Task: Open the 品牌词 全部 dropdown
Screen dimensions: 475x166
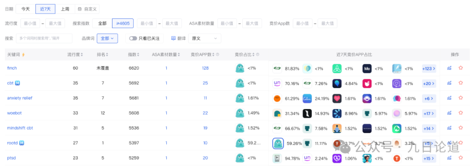Action: [107, 39]
